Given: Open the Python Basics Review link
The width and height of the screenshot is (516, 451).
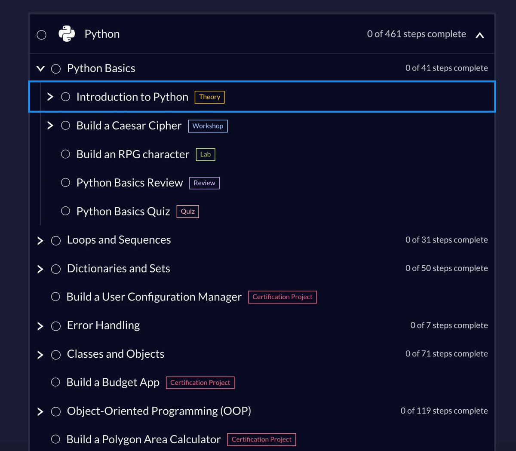Looking at the screenshot, I should 129,183.
